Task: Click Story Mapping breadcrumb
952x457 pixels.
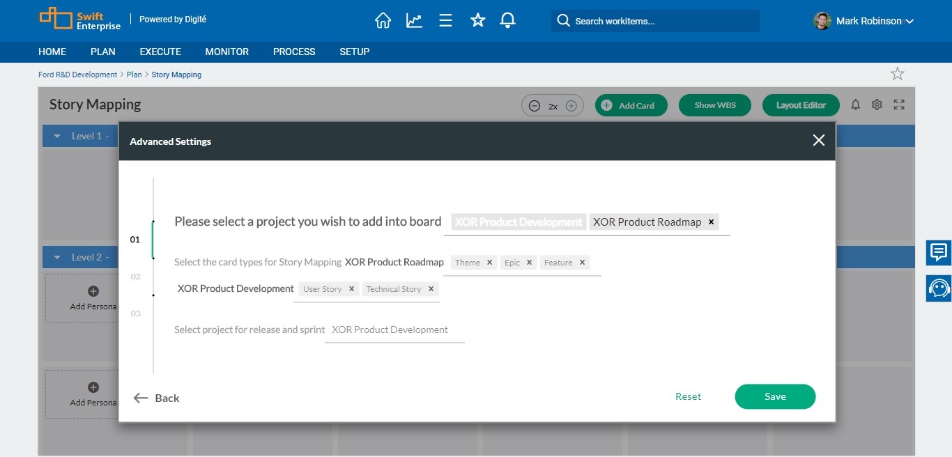Action: coord(176,75)
